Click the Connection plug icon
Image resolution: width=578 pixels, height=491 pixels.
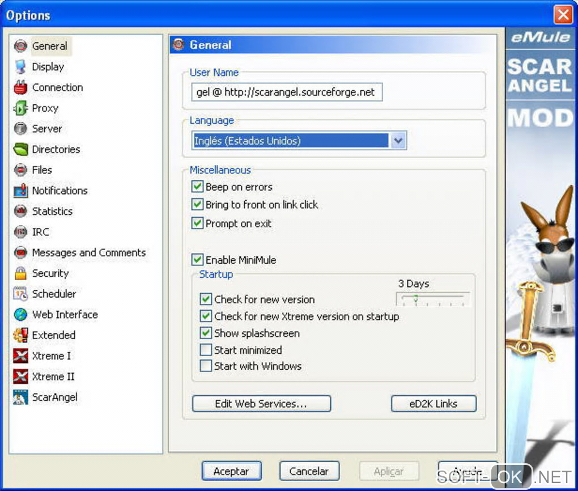point(20,87)
